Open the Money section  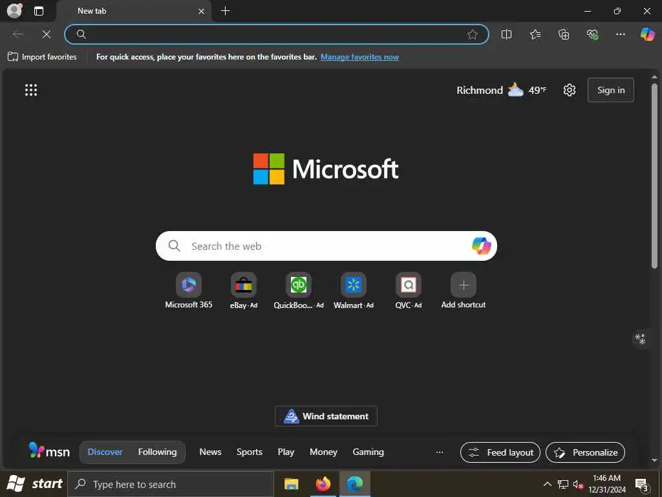click(323, 452)
